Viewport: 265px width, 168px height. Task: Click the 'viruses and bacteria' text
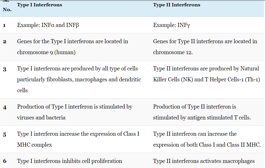(41, 118)
